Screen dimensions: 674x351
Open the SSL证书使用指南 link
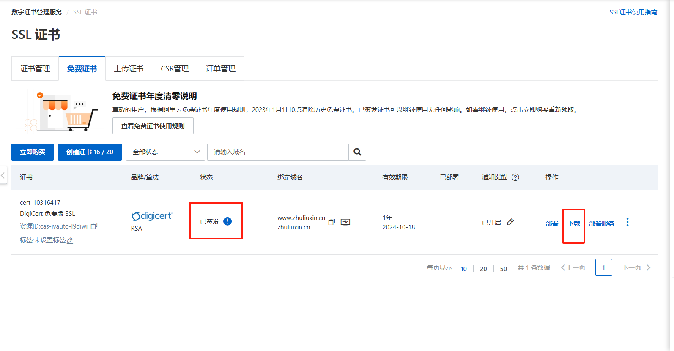[633, 12]
